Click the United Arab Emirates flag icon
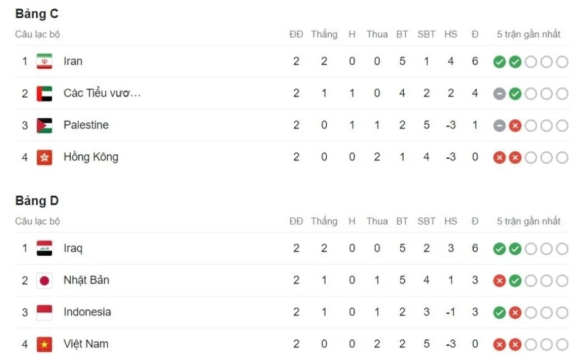Screen dimensions: 586x361 (44, 93)
